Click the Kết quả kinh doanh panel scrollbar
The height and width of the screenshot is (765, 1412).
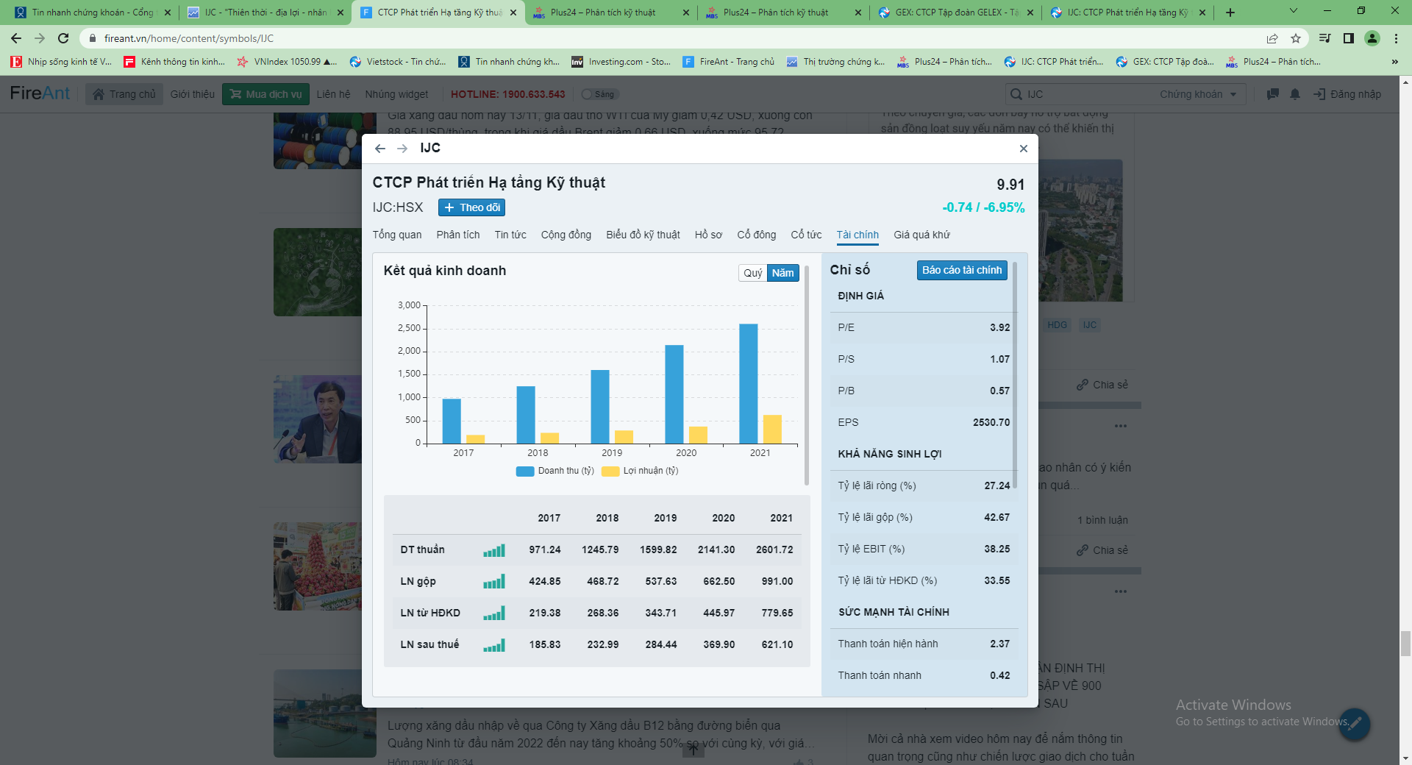click(807, 375)
